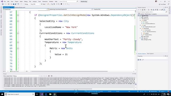
Task: Click the Save icon in toolbar
Action: click(x=14, y=4)
